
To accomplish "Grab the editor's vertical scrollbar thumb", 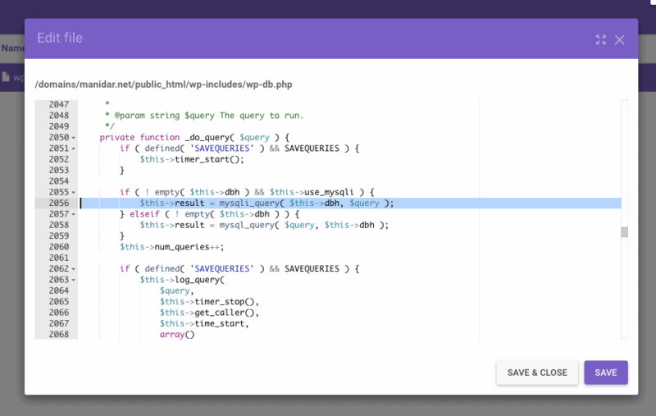I will pyautogui.click(x=624, y=232).
